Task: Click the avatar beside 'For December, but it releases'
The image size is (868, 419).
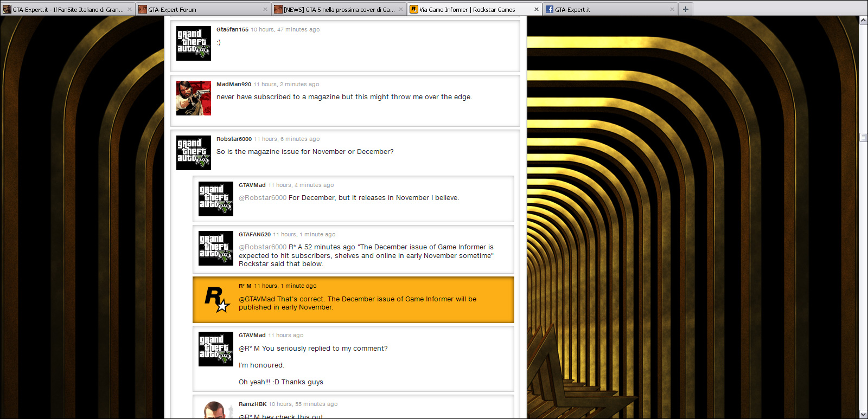Action: click(216, 199)
